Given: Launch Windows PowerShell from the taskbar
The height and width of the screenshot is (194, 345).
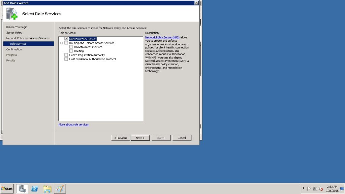Looking at the screenshot, I should 35,189.
